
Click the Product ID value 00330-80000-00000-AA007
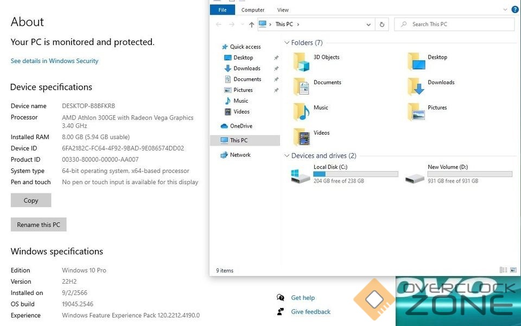pos(100,160)
